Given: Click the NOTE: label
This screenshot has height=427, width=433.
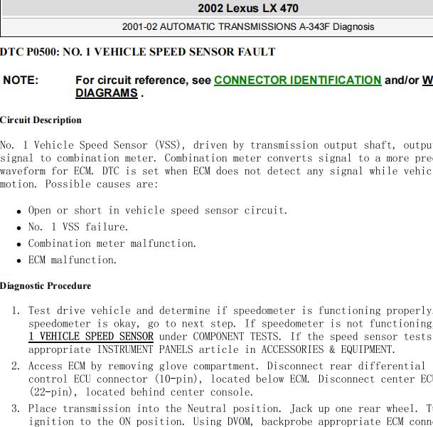Looking at the screenshot, I should [x=21, y=80].
